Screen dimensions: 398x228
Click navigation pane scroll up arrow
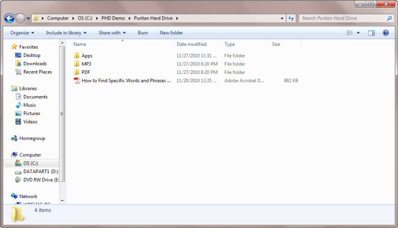tap(62, 43)
